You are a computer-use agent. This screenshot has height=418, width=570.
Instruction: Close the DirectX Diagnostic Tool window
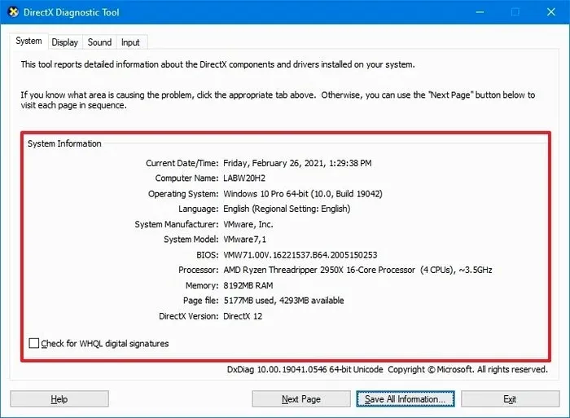tap(551, 12)
